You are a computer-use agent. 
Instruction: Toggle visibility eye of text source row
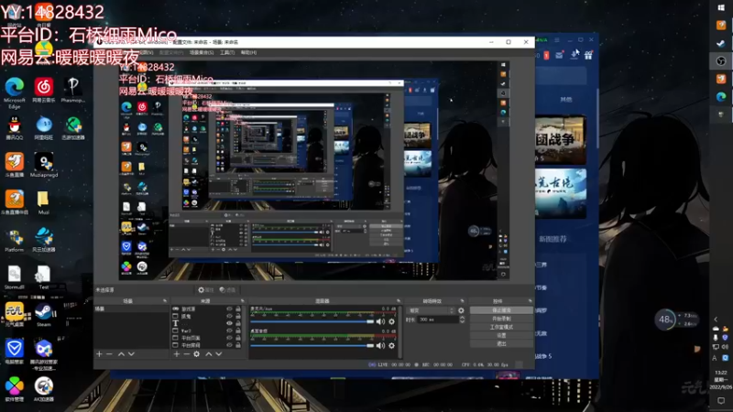(x=229, y=323)
